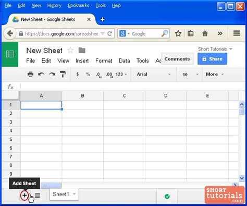Open Short Tutorials account dropdown
Screen dimensions: 247x206
pyautogui.click(x=215, y=49)
